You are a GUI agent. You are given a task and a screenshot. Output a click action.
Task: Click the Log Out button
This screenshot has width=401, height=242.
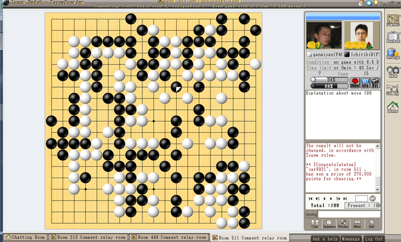tap(373, 239)
